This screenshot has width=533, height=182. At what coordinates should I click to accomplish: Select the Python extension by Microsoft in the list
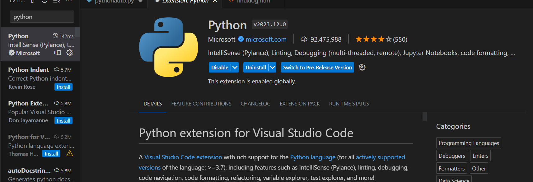pyautogui.click(x=40, y=44)
